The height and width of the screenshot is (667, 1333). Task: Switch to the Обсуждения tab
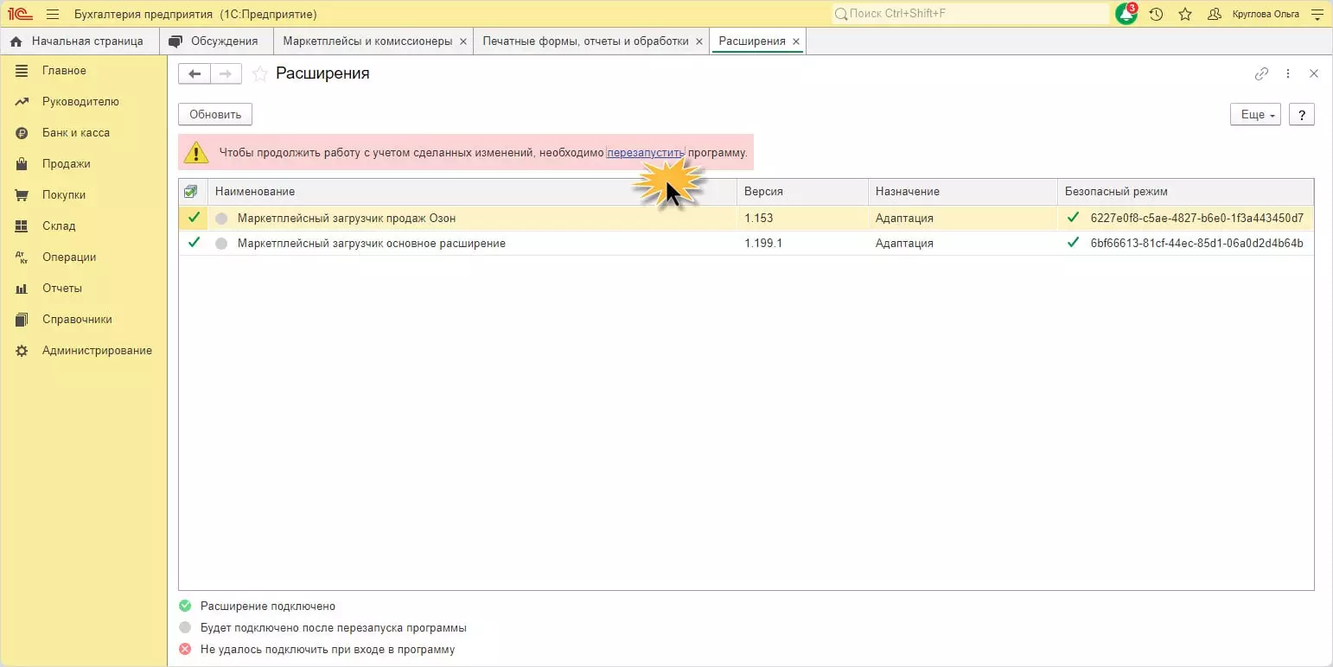point(216,41)
